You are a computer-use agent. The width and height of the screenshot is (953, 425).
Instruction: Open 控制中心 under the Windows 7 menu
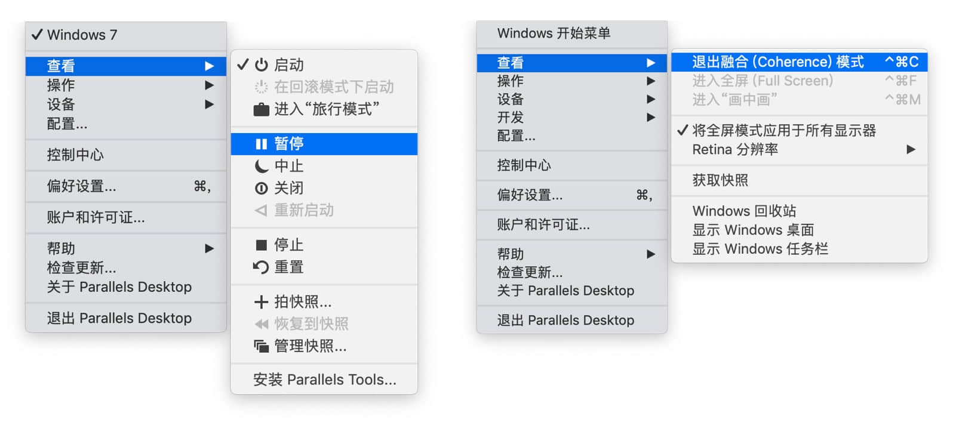pos(75,155)
